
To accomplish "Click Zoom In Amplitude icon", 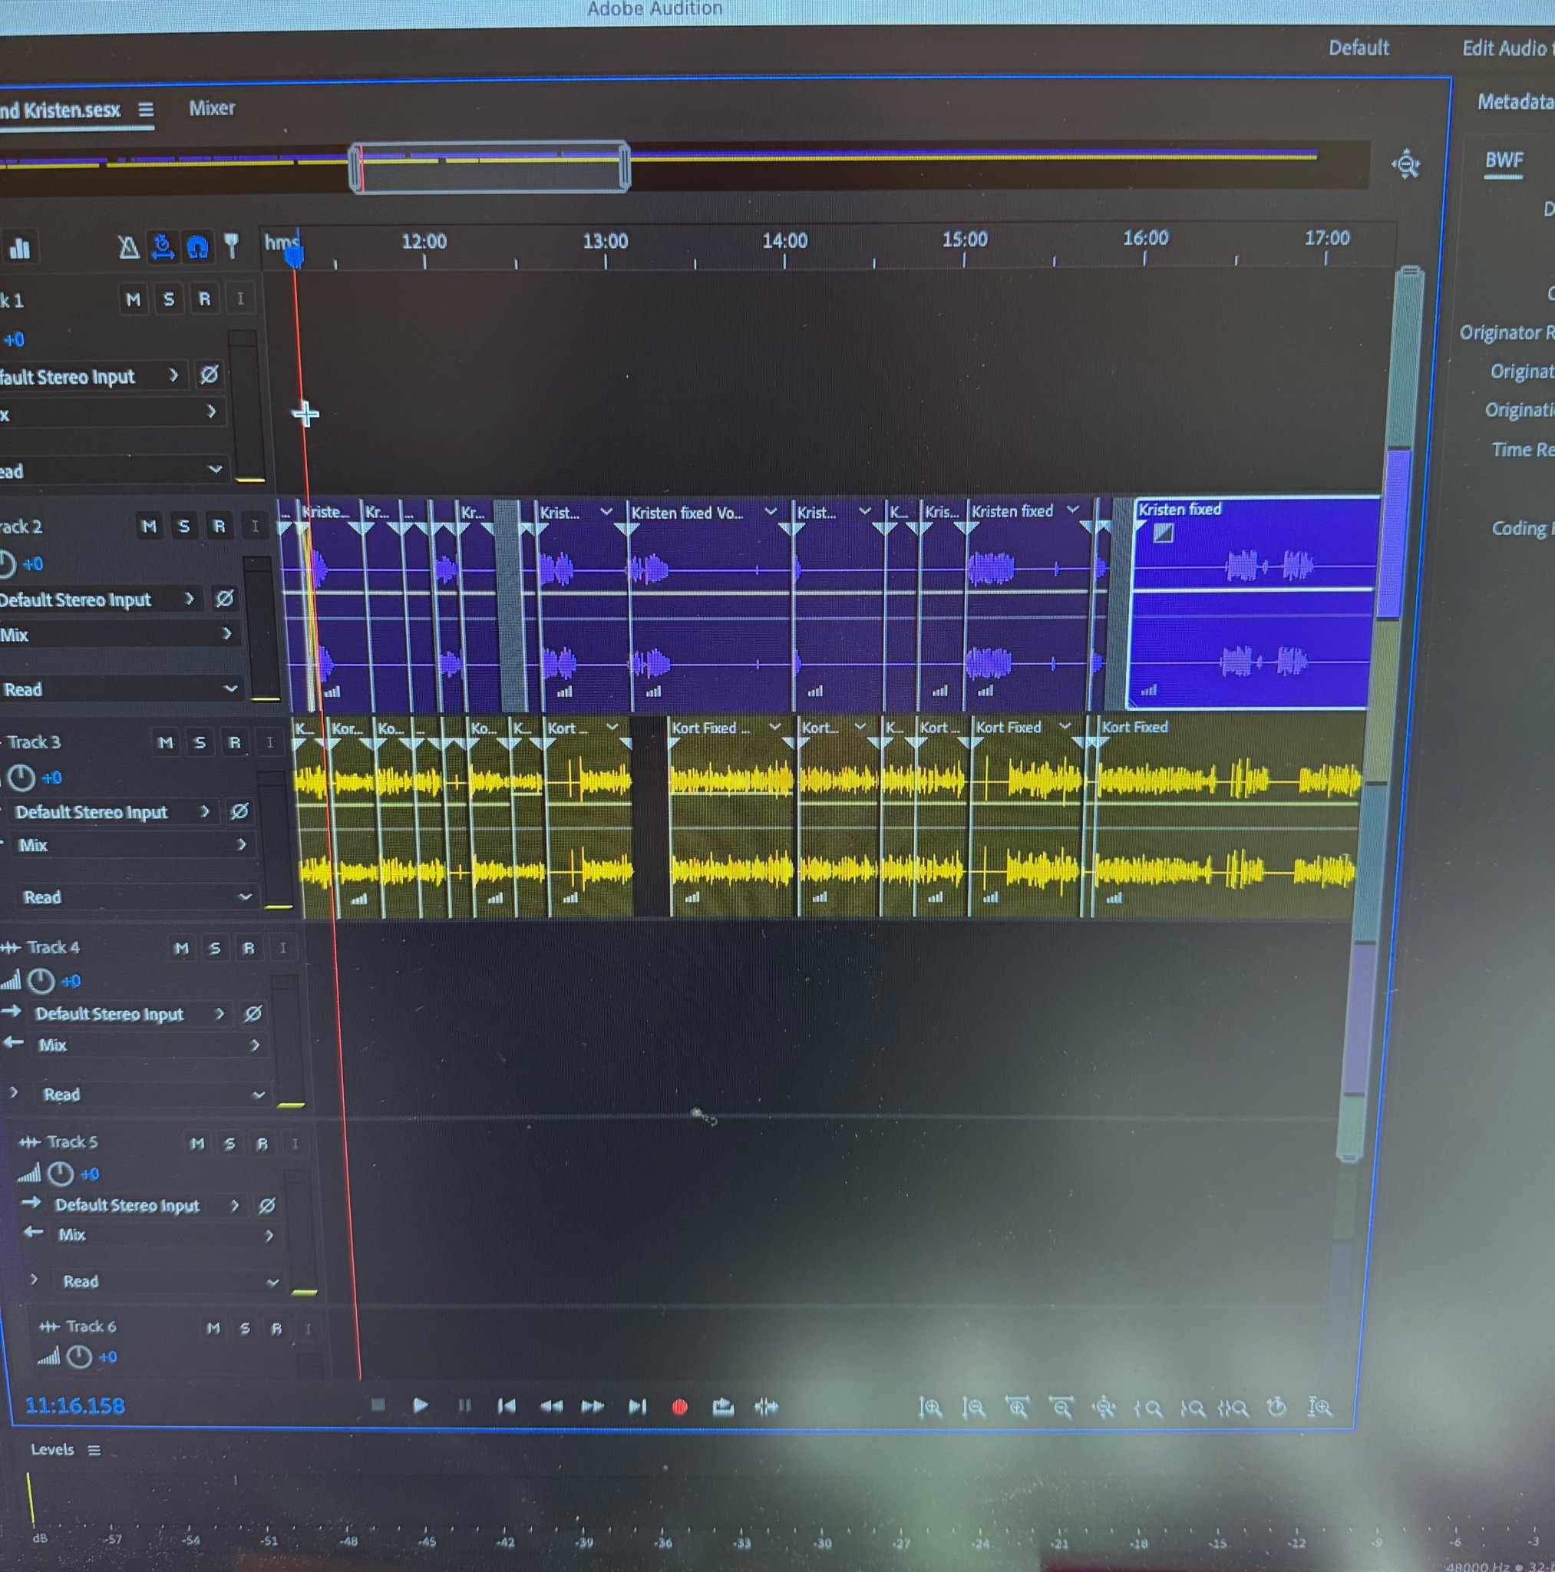I will (930, 1407).
